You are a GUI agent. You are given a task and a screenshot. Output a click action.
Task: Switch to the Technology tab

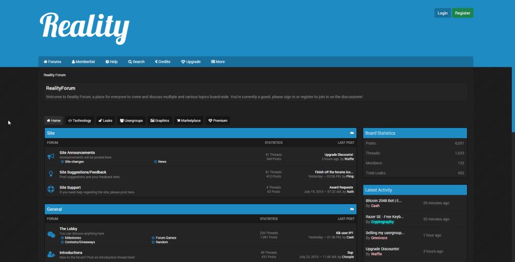pos(79,120)
